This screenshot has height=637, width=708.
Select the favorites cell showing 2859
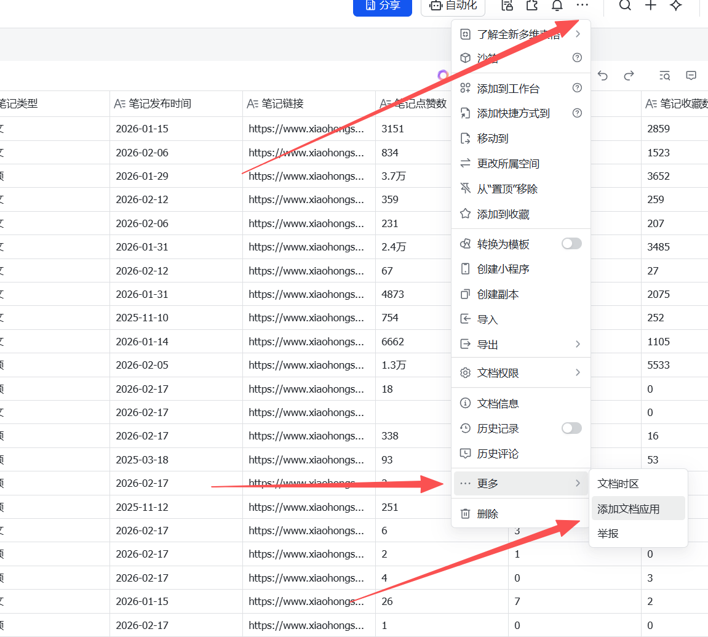click(675, 129)
